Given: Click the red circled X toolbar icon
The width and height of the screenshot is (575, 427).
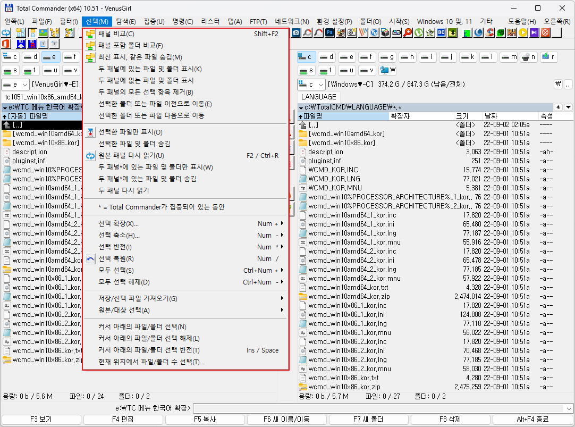Looking at the screenshot, I should pyautogui.click(x=545, y=32).
